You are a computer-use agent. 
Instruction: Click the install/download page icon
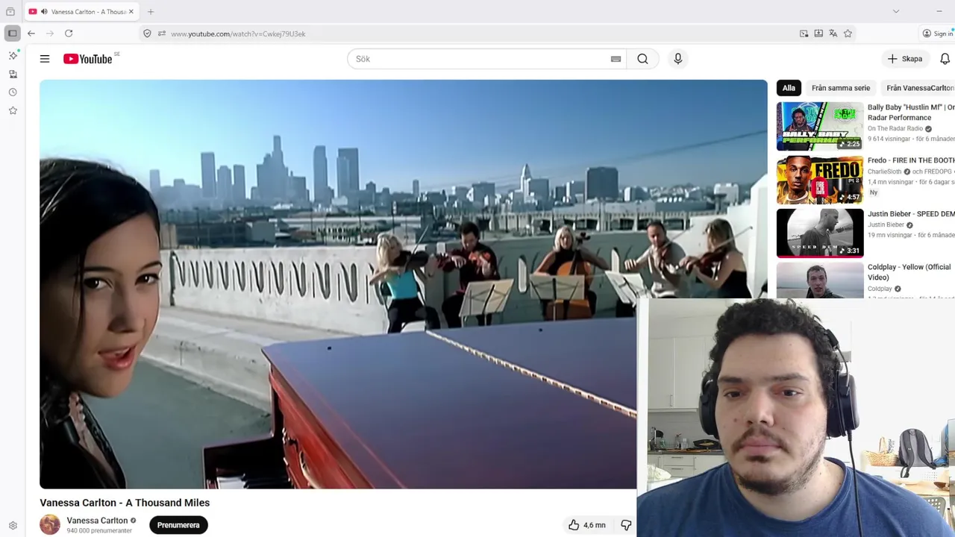pyautogui.click(x=818, y=34)
